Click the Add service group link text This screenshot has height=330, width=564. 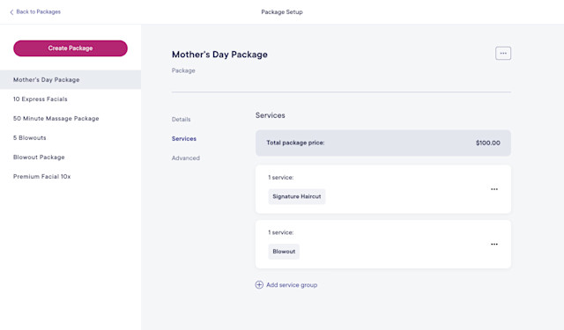(292, 285)
